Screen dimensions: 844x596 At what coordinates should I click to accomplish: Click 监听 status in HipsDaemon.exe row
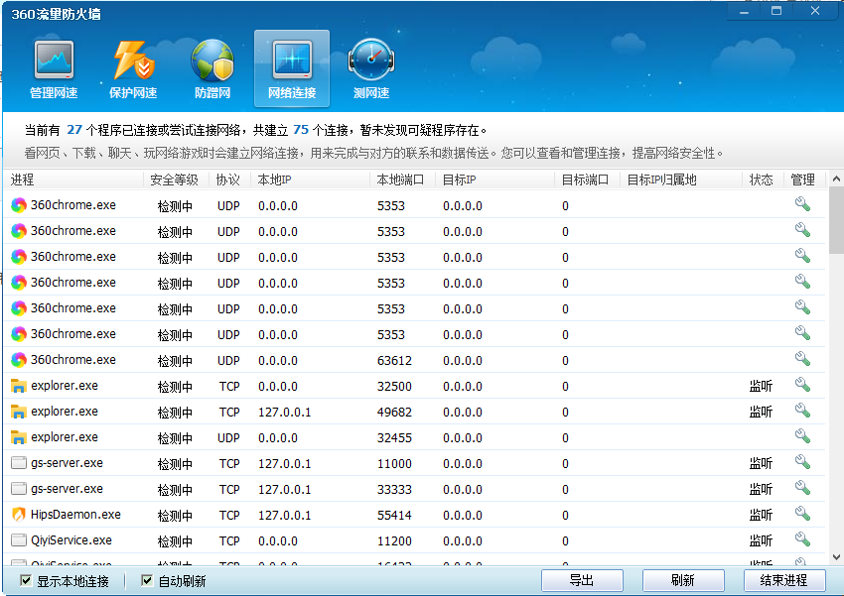click(x=762, y=516)
